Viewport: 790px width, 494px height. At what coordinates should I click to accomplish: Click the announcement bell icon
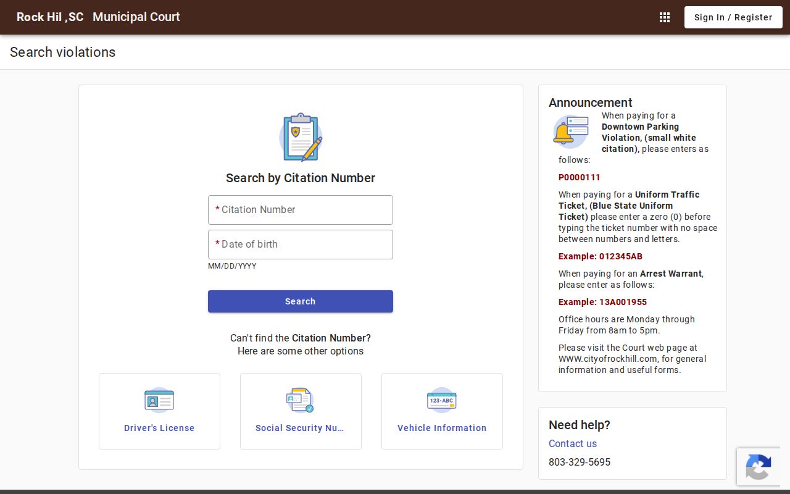pos(570,132)
